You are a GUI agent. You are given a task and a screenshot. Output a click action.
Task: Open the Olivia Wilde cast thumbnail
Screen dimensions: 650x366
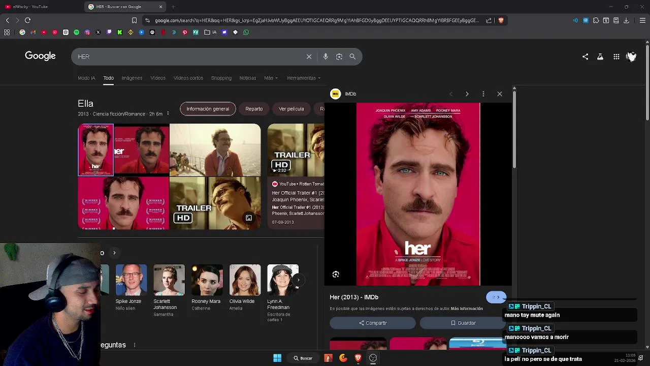245,280
